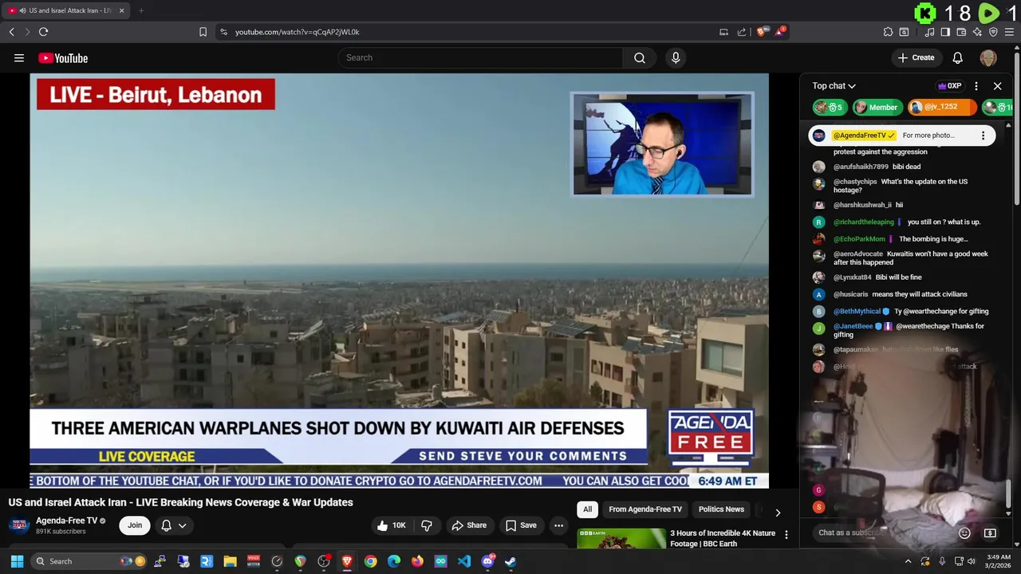
Task: Close the live chat panel
Action: click(x=997, y=86)
